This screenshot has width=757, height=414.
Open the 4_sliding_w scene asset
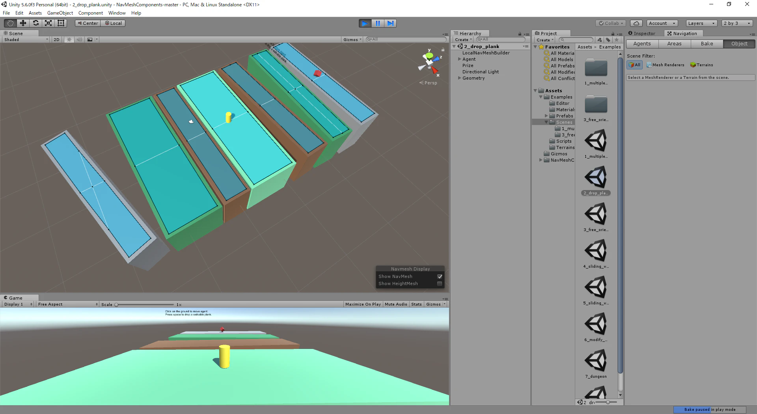click(596, 254)
